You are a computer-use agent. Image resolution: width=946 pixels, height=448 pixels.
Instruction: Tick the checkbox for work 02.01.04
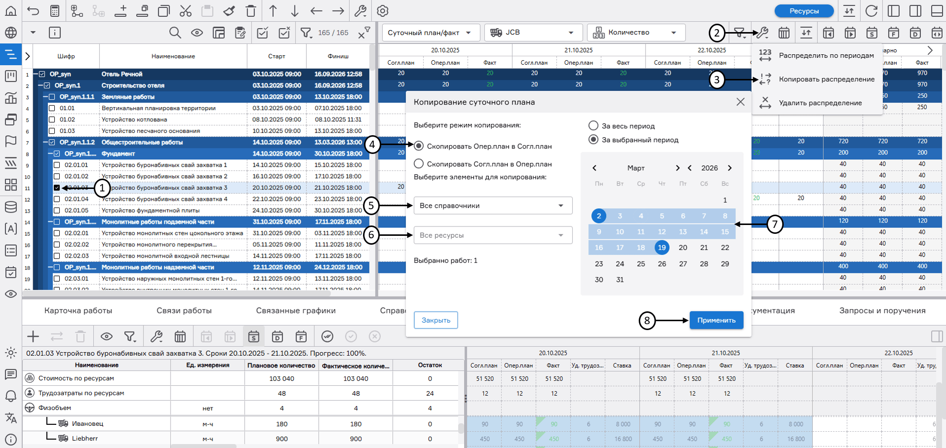[x=57, y=199]
